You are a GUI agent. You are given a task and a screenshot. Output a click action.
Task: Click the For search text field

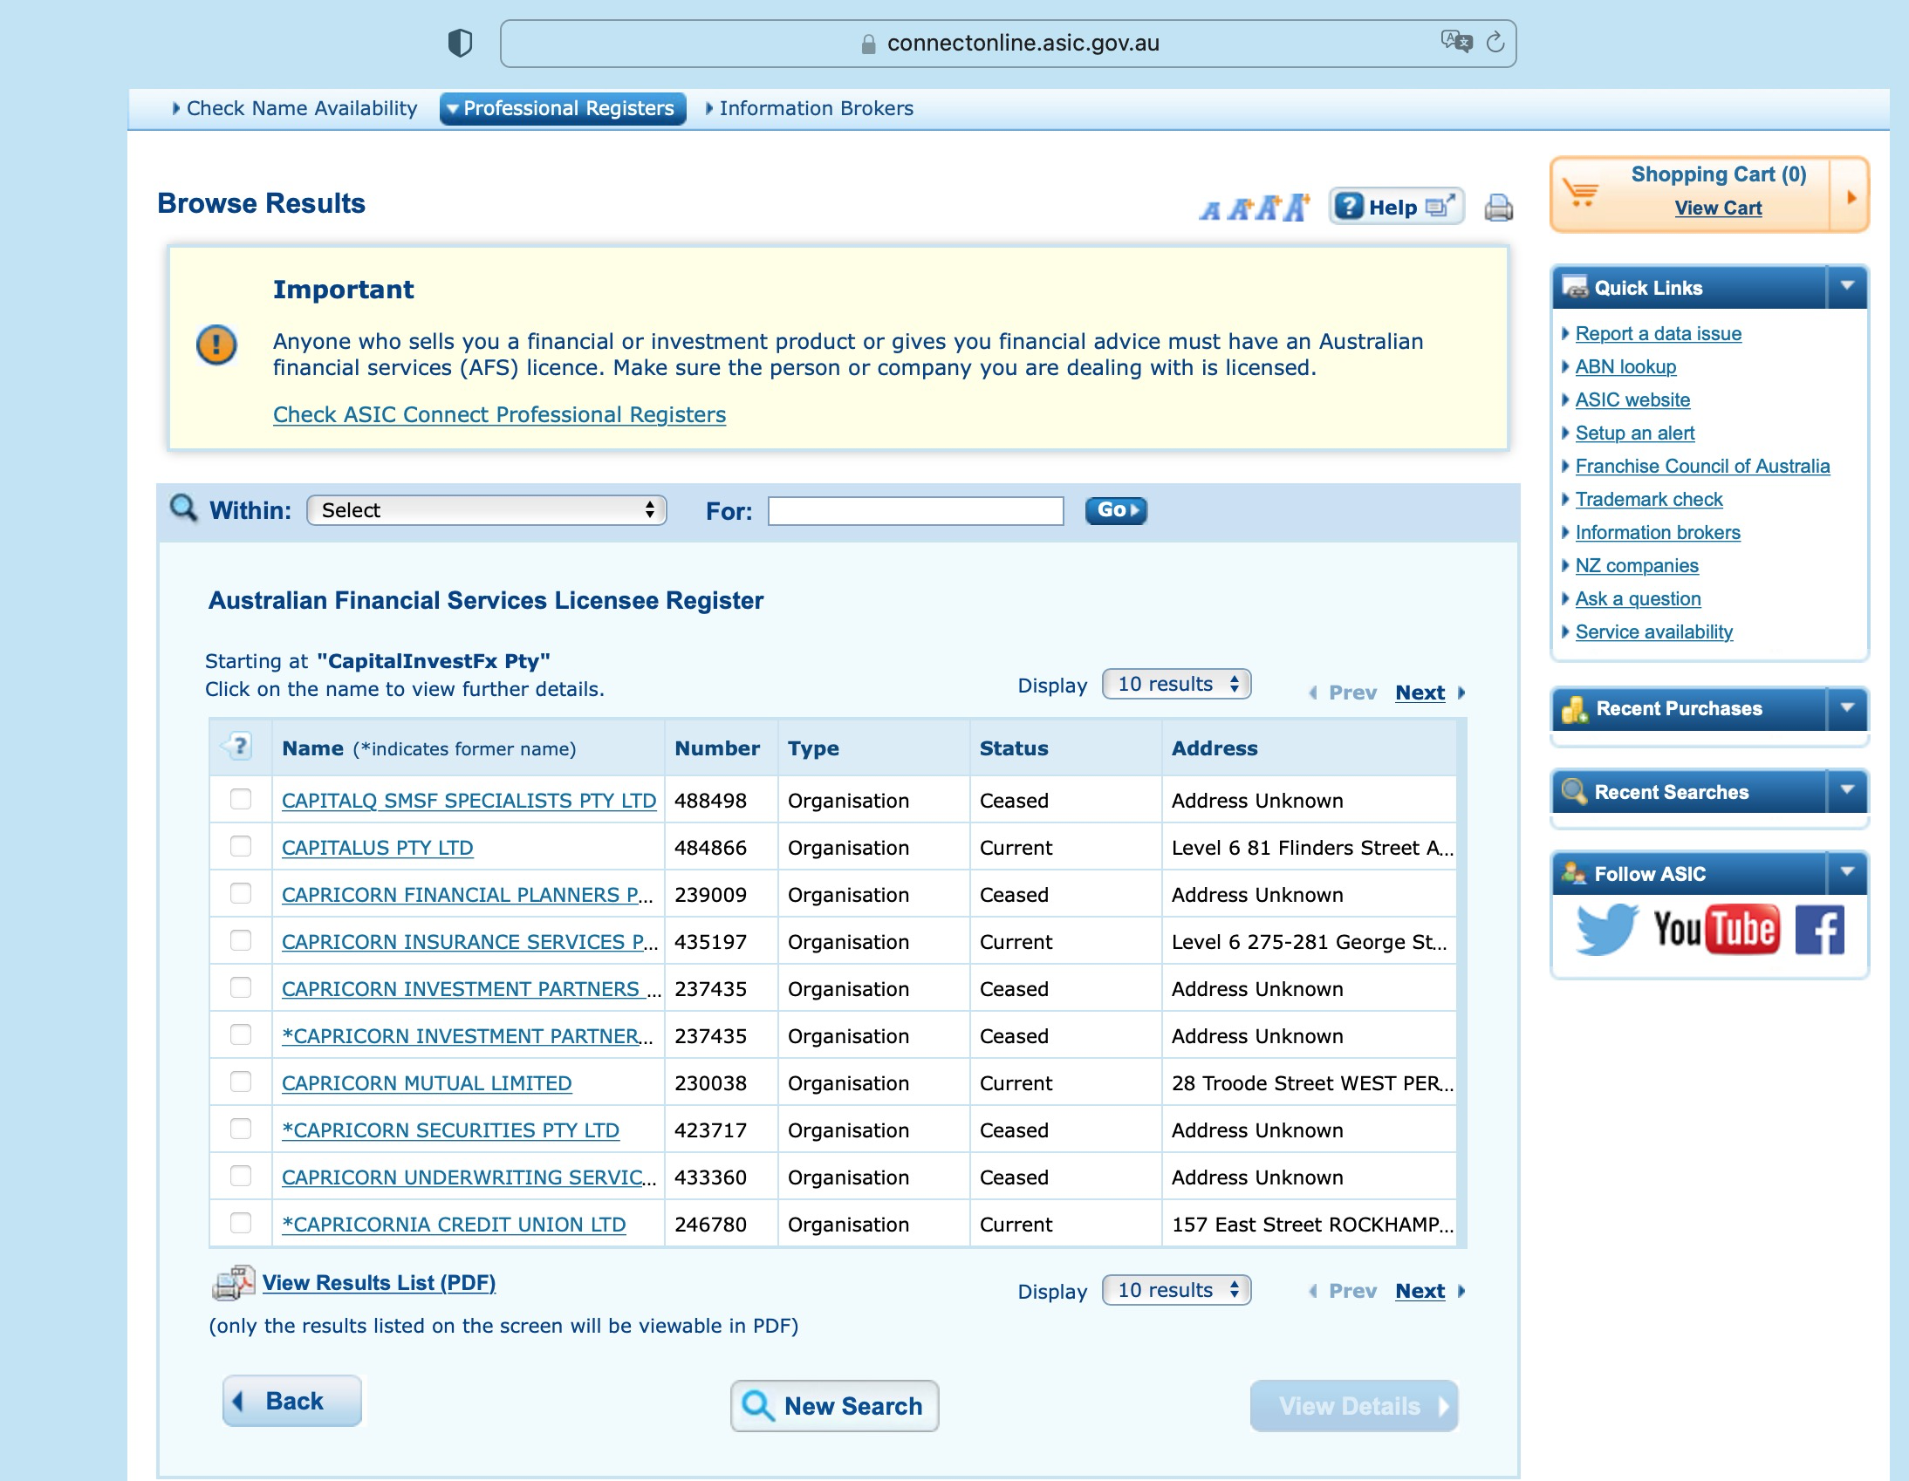point(915,510)
